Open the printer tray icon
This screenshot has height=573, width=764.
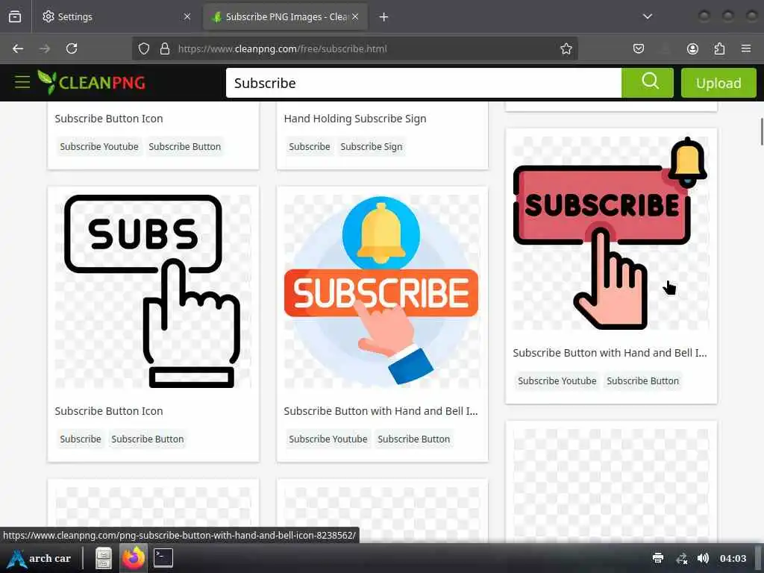click(658, 558)
